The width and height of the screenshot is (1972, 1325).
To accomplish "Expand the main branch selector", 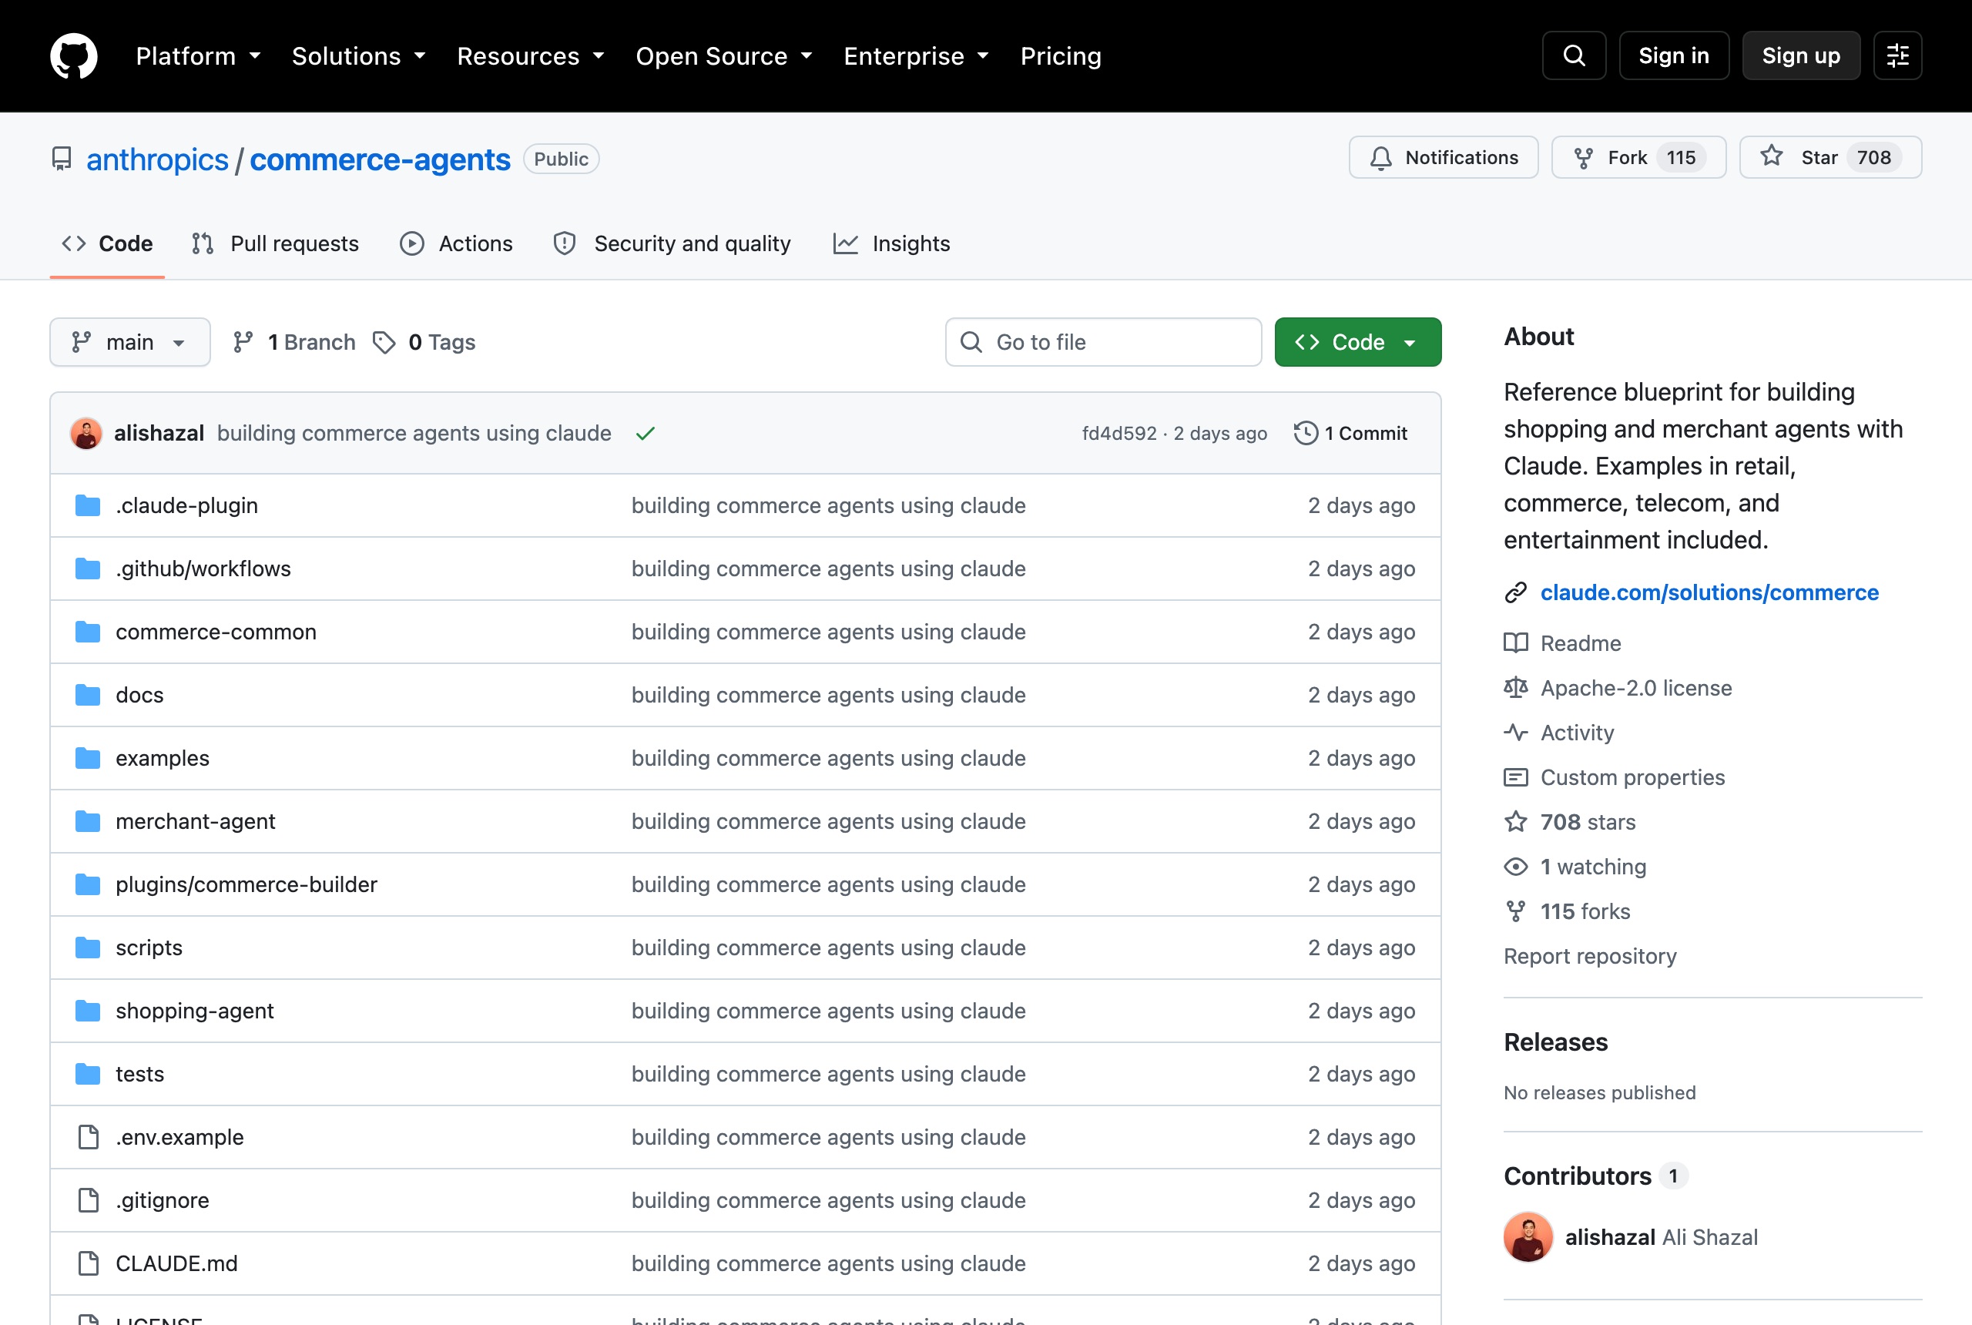I will pyautogui.click(x=130, y=342).
